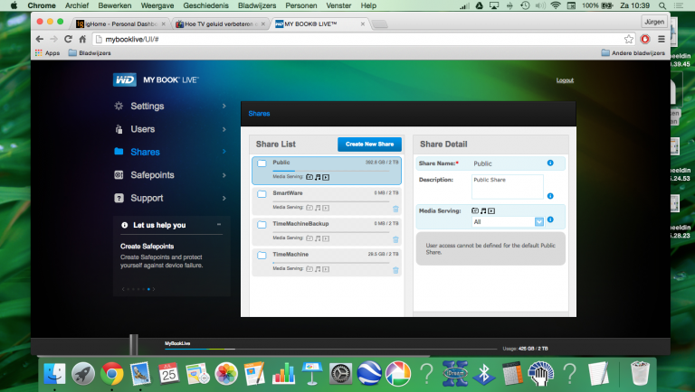Open the browser home page
The height and width of the screenshot is (392, 695).
tap(82, 39)
